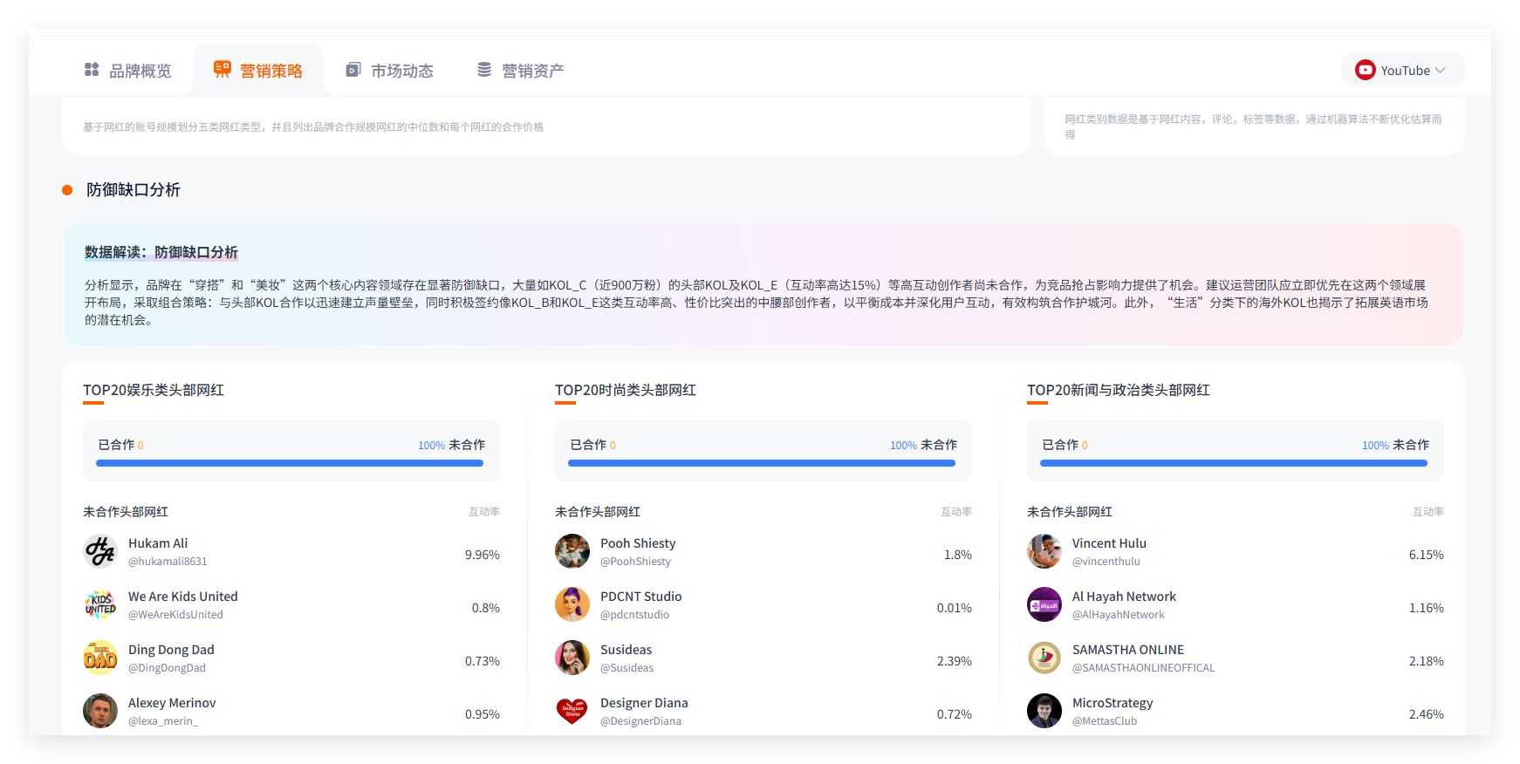Click the @SAMASTHAONLINEOFFICAL handle
The height and width of the screenshot is (764, 1520).
pyautogui.click(x=1143, y=668)
